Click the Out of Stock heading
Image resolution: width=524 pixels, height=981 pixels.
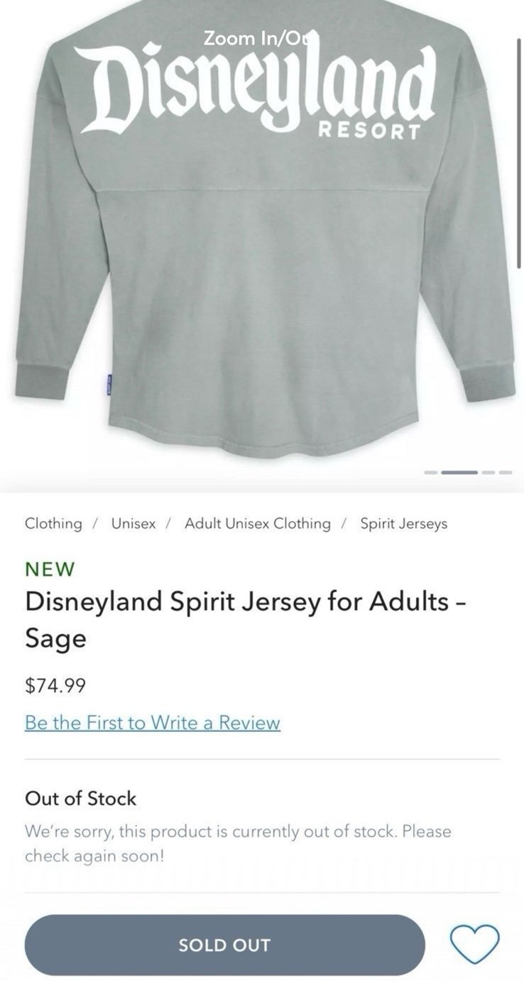click(x=80, y=799)
